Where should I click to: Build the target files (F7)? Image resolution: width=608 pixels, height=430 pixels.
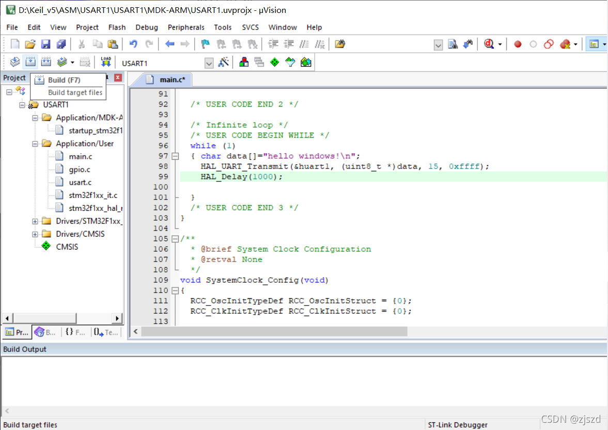click(x=30, y=62)
